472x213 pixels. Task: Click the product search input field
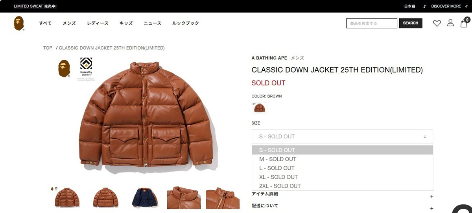tap(372, 23)
